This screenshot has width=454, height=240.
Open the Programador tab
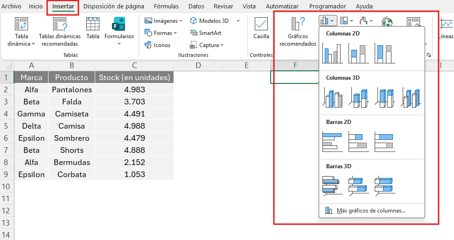(328, 6)
